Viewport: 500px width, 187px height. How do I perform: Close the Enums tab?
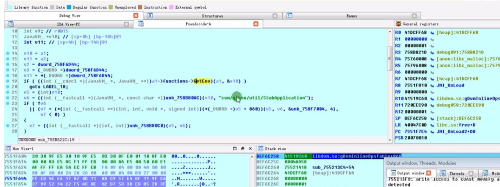click(x=414, y=16)
